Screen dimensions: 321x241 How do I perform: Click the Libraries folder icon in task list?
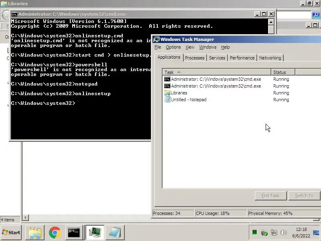(x=167, y=93)
